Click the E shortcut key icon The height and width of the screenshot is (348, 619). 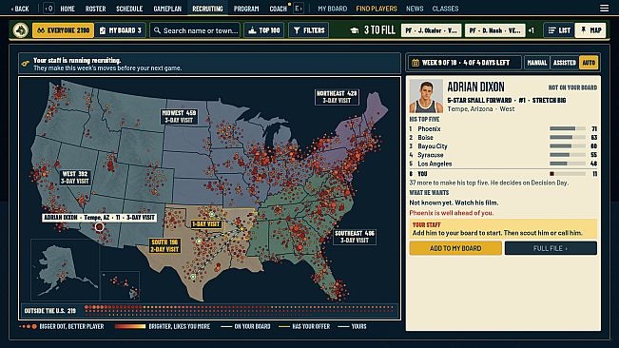299,9
